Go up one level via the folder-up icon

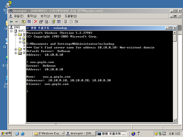pos(24,22)
